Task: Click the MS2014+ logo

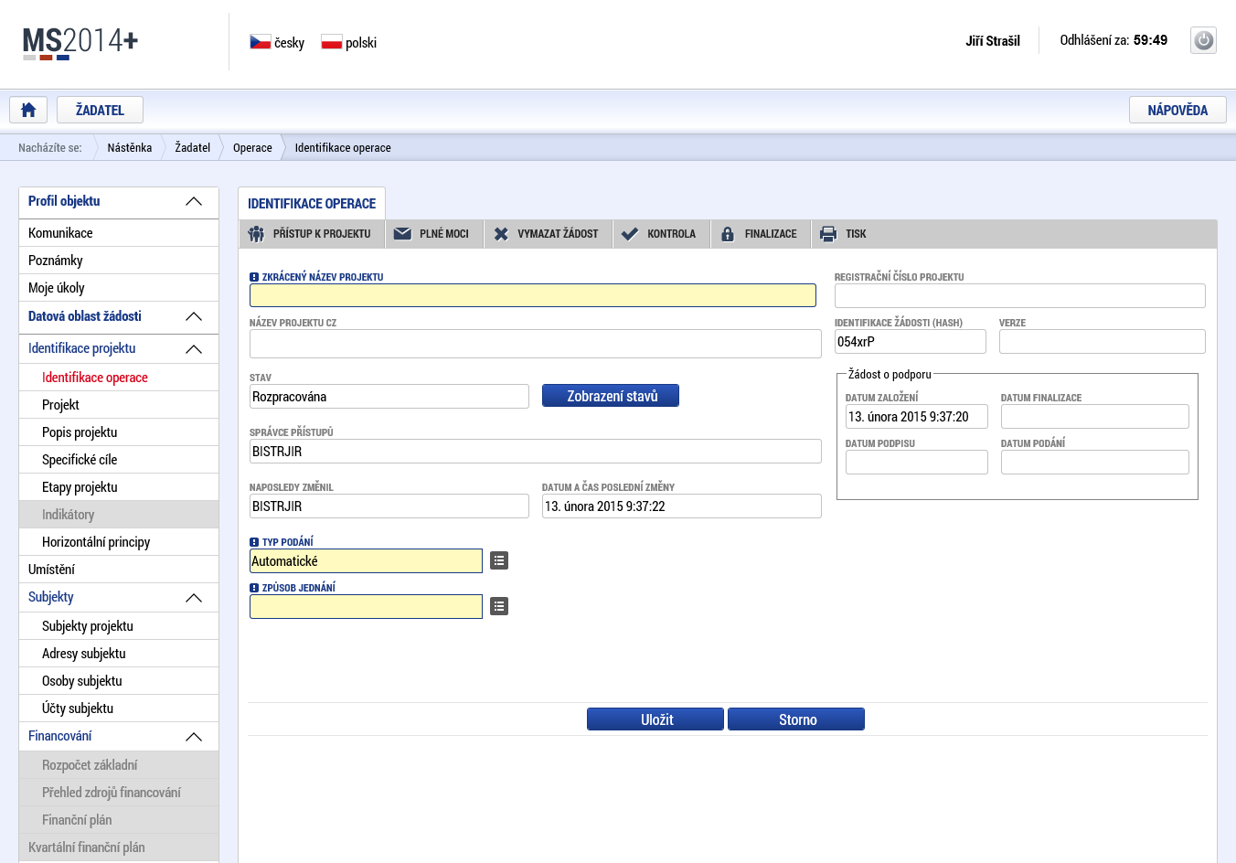Action: tap(80, 42)
